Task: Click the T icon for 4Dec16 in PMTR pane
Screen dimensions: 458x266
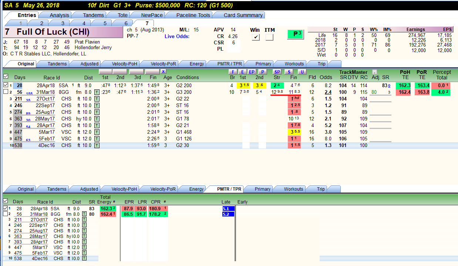Action: [84, 259]
